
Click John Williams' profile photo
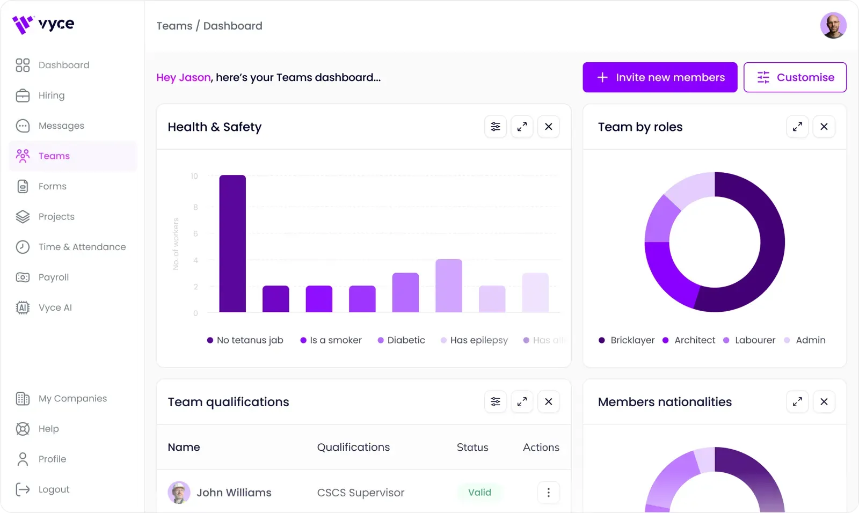click(179, 493)
